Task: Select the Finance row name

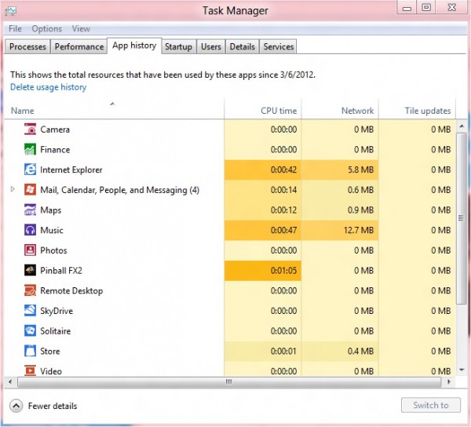Action: (x=55, y=150)
